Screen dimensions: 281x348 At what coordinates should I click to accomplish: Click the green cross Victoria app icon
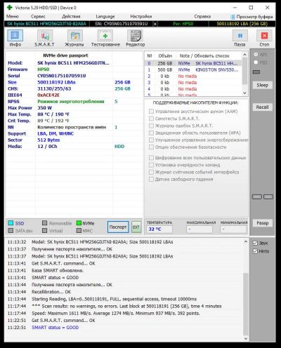tap(9, 8)
